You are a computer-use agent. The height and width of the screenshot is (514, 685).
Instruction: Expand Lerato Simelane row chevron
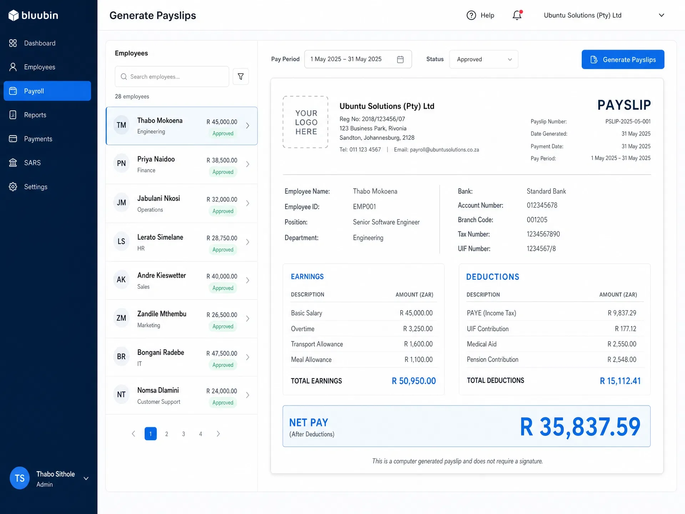(x=248, y=242)
